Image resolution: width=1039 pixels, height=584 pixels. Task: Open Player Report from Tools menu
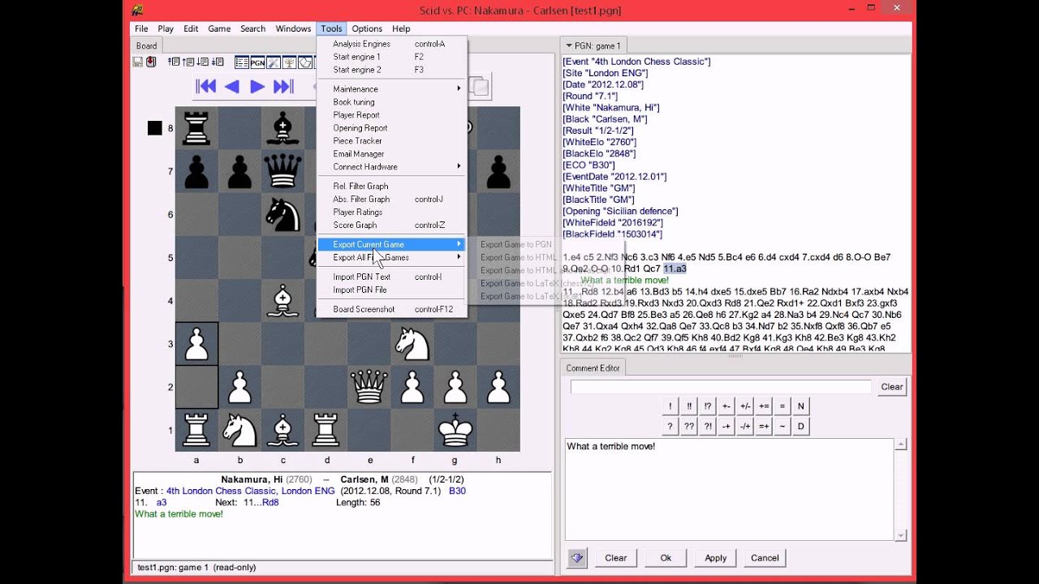pyautogui.click(x=391, y=115)
